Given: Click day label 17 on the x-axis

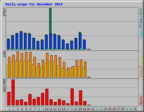Looking at the screenshot, I should click(76, 109).
